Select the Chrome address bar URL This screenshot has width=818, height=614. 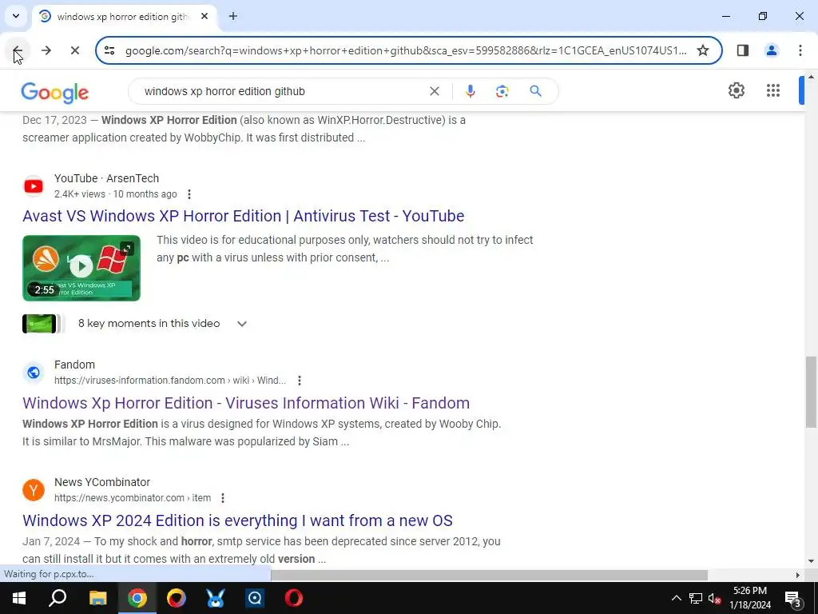[406, 50]
